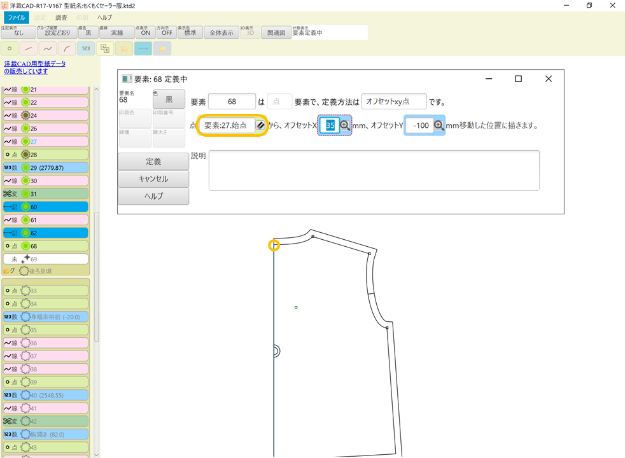Toggle 点表示 from ON
625x458 pixels.
click(145, 32)
